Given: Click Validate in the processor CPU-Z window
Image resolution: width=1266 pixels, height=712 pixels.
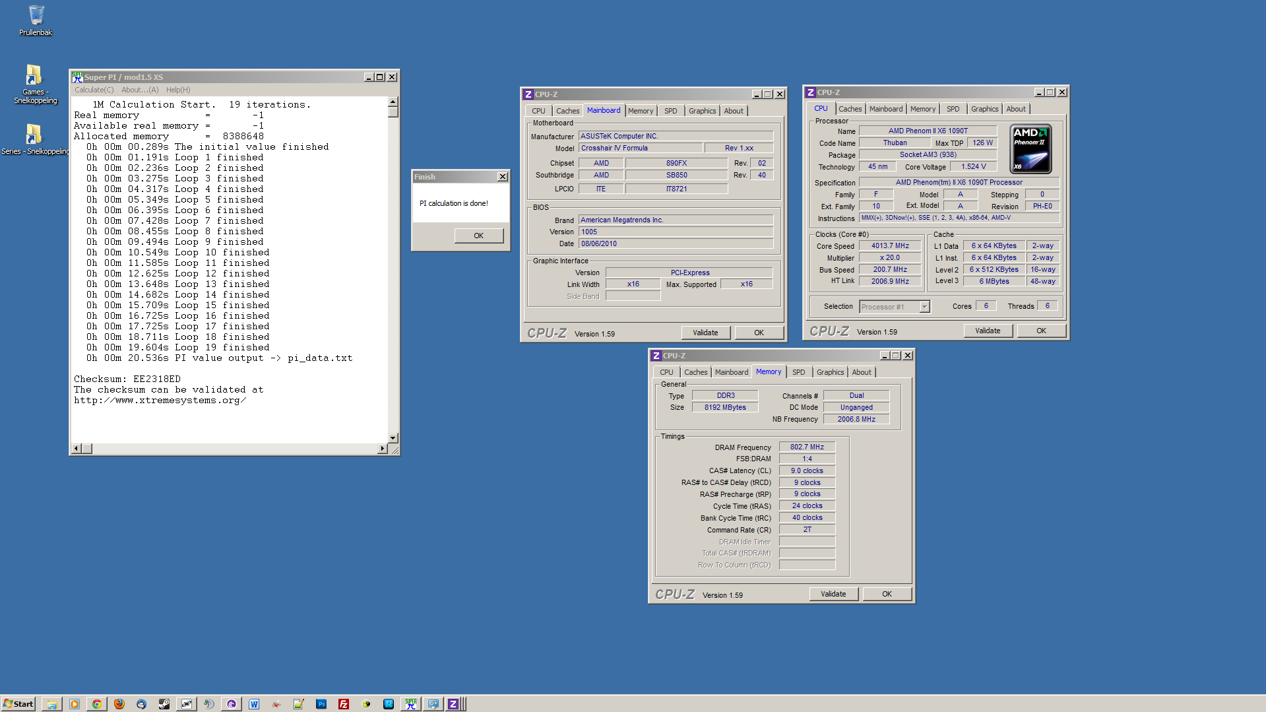Looking at the screenshot, I should click(x=988, y=331).
